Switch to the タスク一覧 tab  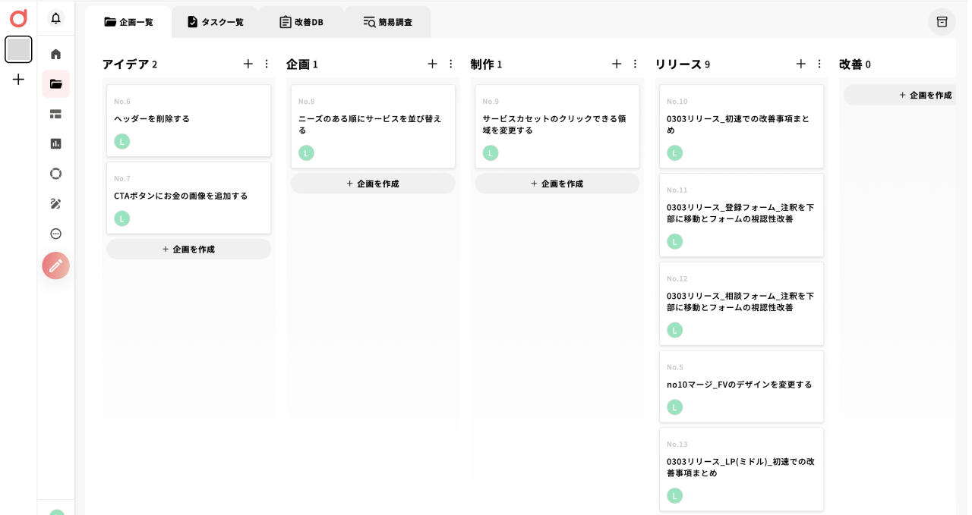[215, 22]
